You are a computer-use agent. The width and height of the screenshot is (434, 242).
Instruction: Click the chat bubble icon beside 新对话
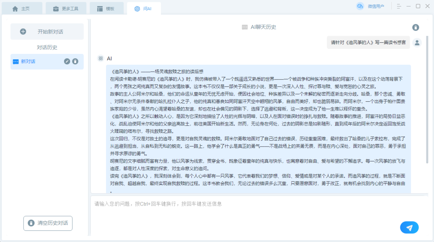(16, 61)
